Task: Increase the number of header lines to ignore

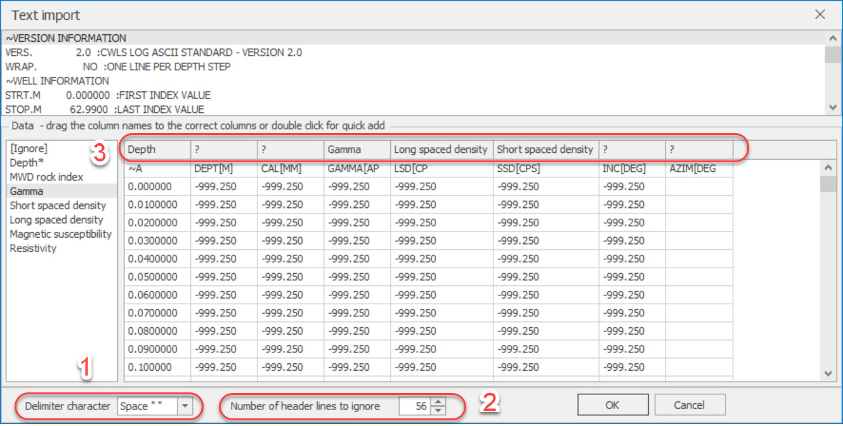Action: tap(438, 402)
